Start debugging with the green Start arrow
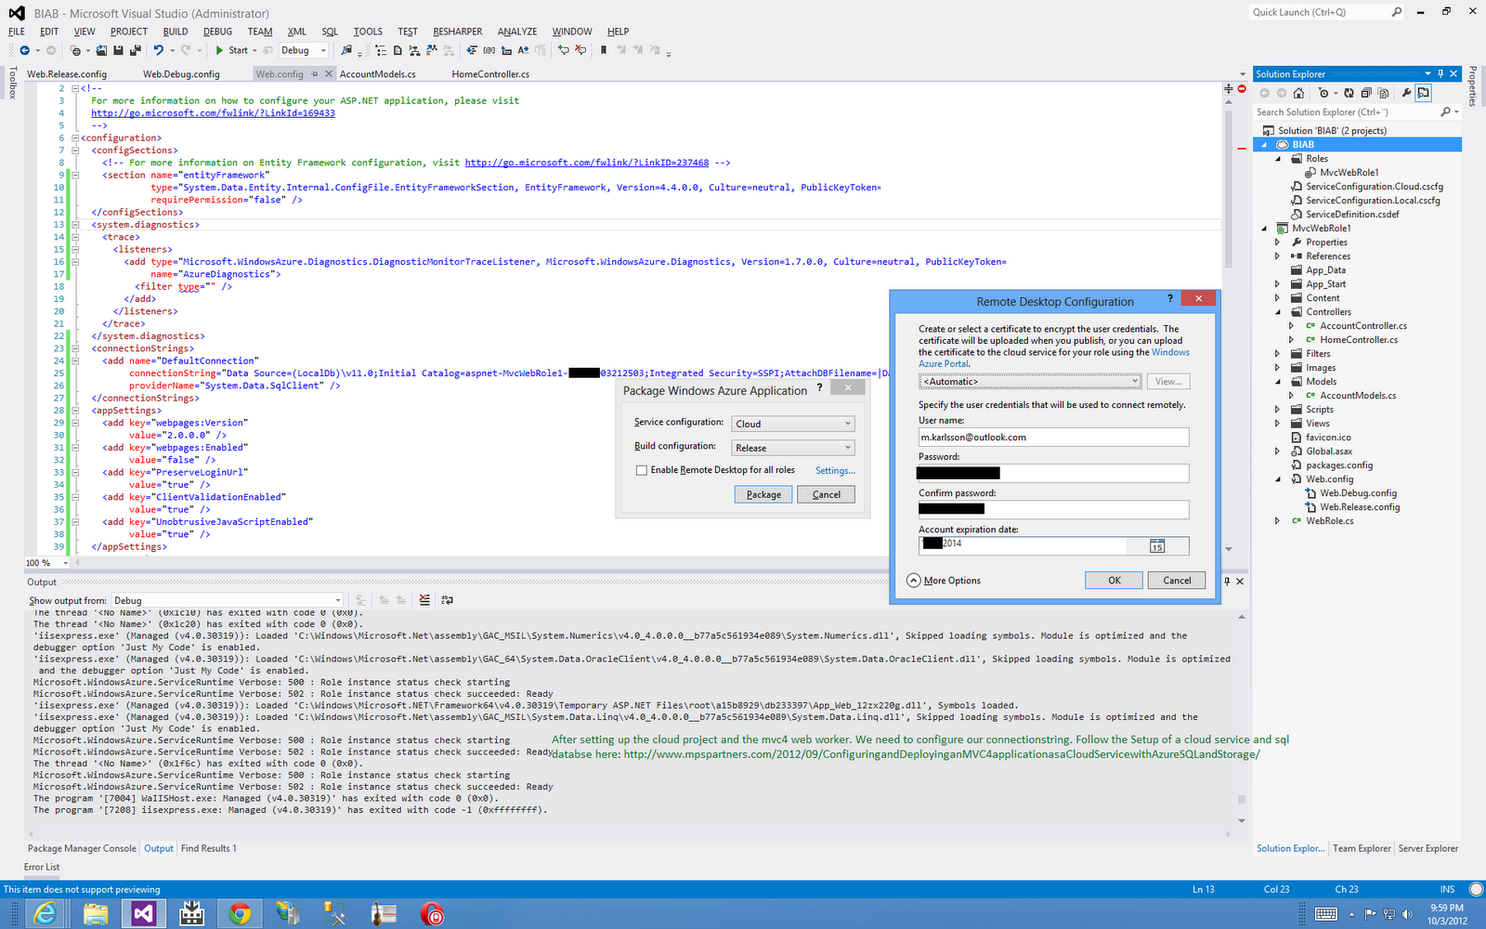The width and height of the screenshot is (1486, 929). tap(220, 50)
